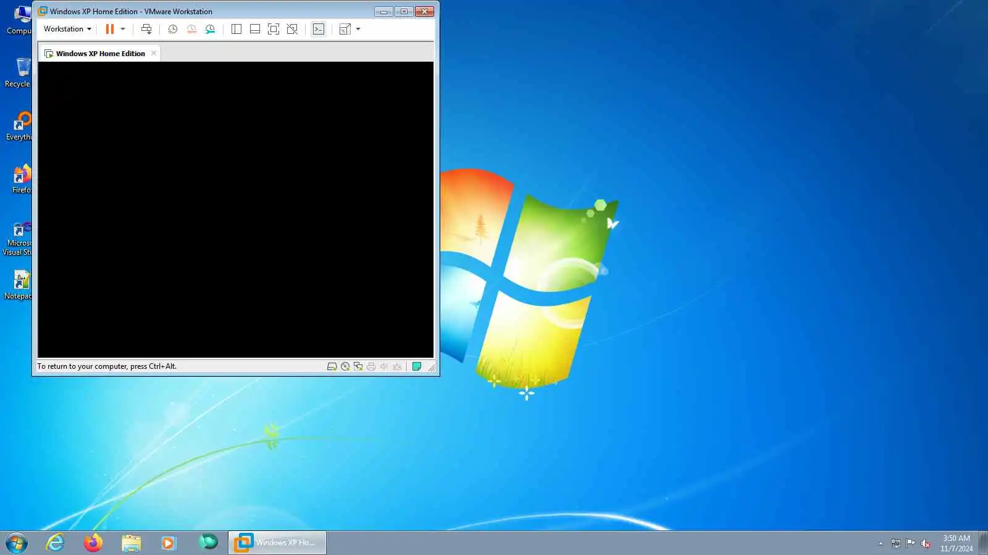Toggle the thumbnail bar view
The height and width of the screenshot is (555, 988).
tap(254, 29)
